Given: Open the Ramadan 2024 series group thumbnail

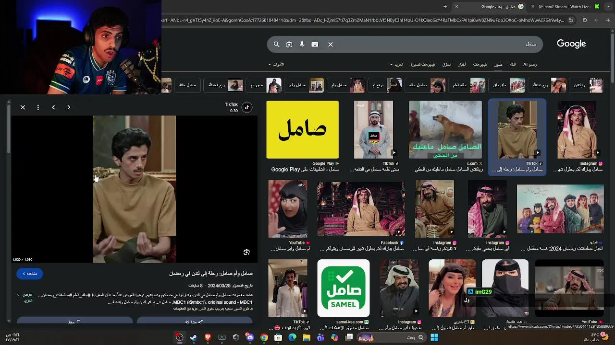Looking at the screenshot, I should [x=560, y=208].
